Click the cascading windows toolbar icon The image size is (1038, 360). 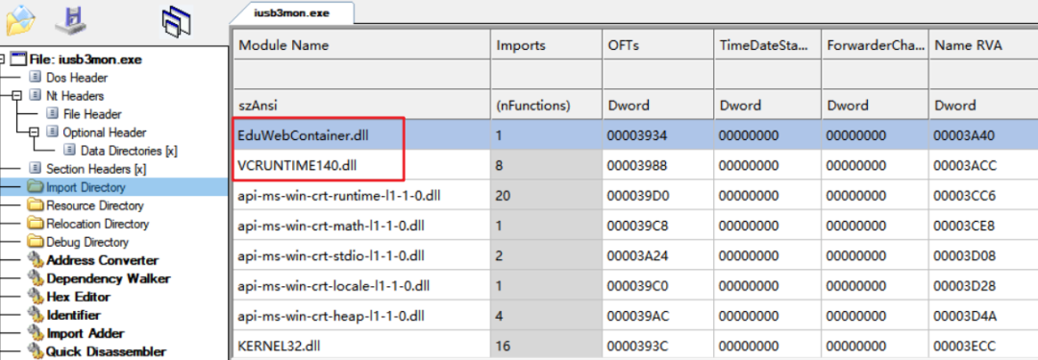(177, 20)
